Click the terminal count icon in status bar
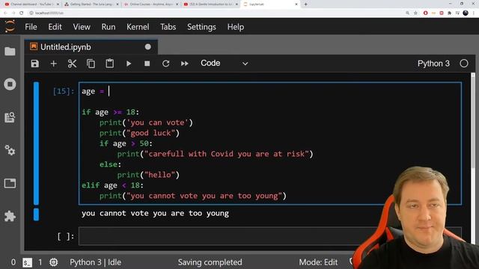Image resolution: width=479 pixels, height=269 pixels. point(27,262)
